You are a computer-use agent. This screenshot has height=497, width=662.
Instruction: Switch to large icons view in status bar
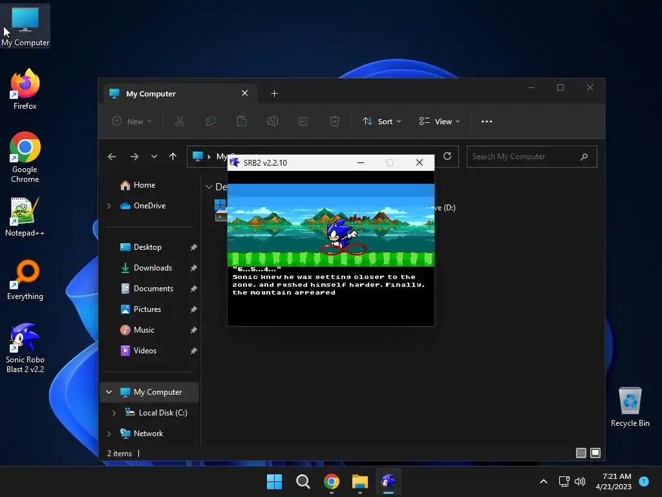click(x=595, y=453)
